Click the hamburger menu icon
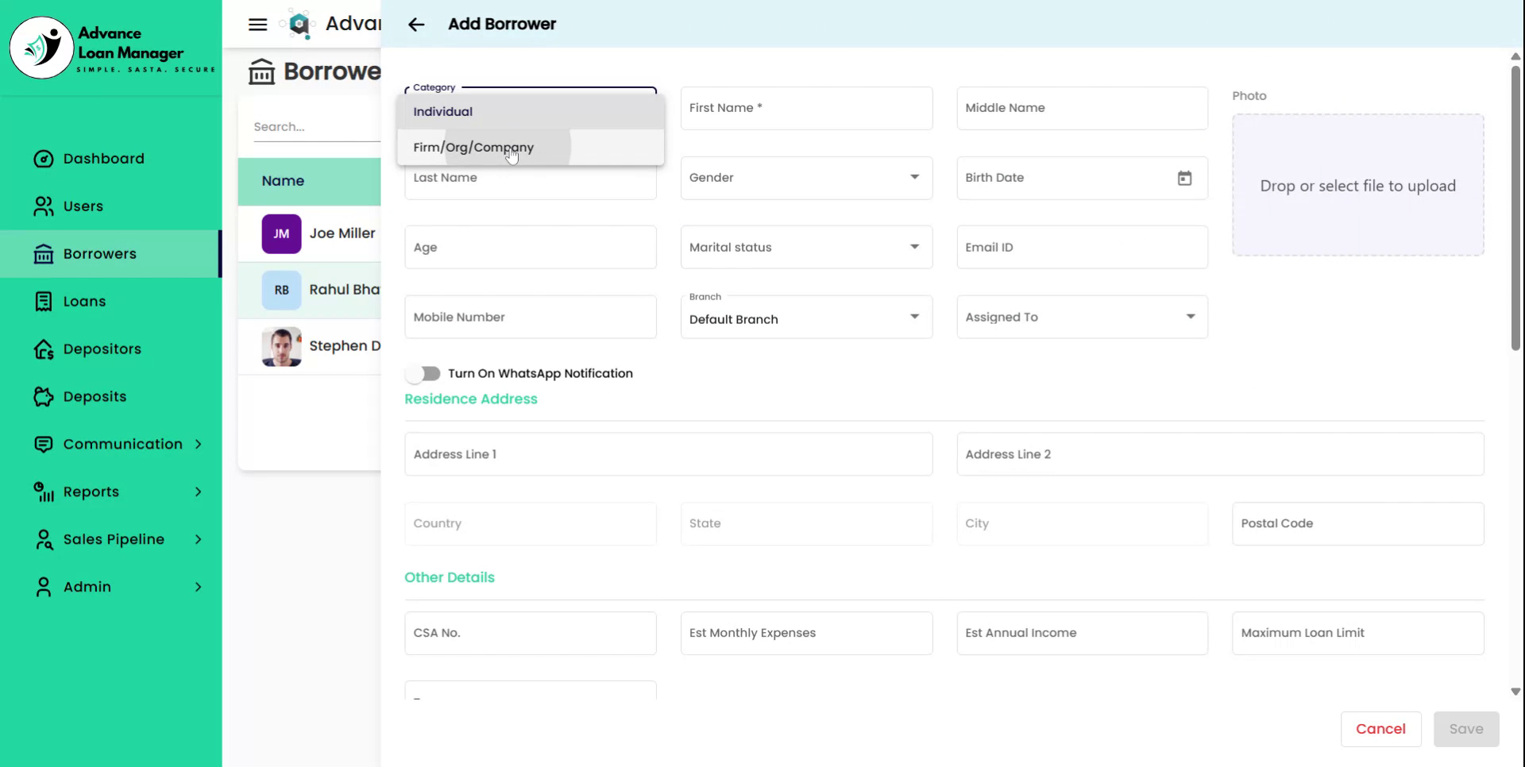Viewport: 1525px width, 767px height. tap(257, 24)
